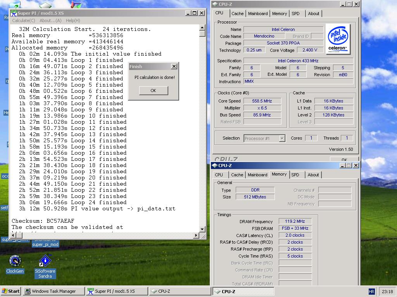Click Super PI horizontal scrollbar left arrow

(14, 235)
